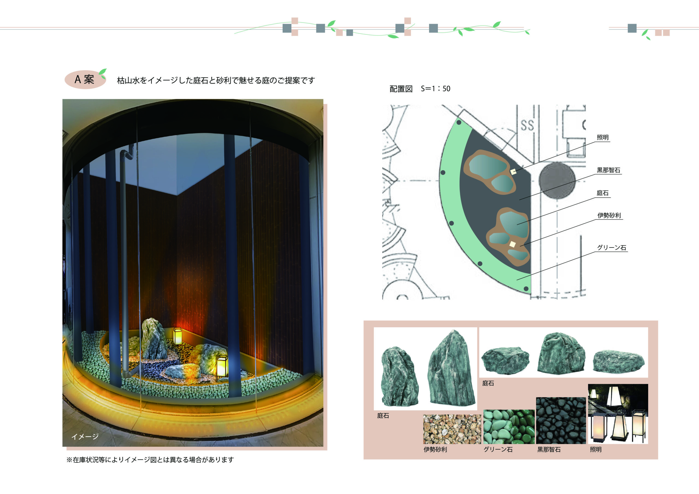
Task: Click the 黒那智石 black pebble thumbnail
Action: pos(561,420)
